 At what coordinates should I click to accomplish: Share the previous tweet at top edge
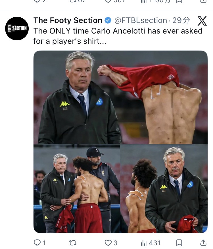pos(203,1)
